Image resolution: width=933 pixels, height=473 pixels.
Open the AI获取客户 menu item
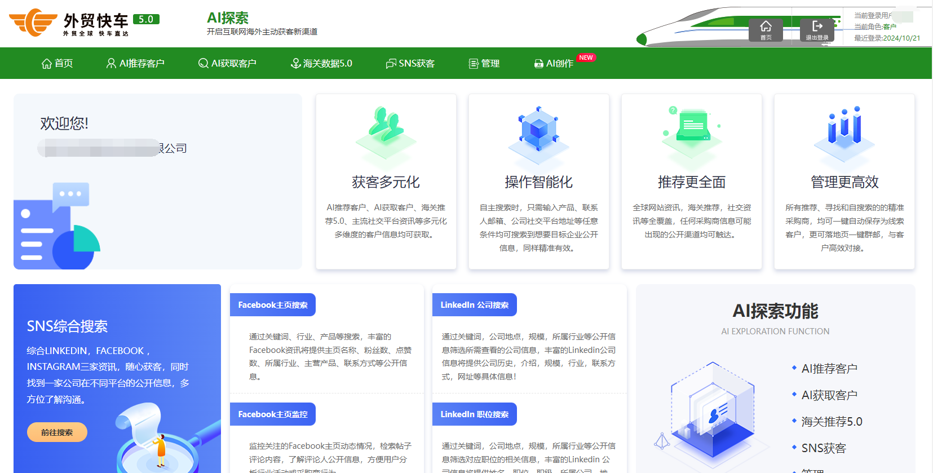(x=227, y=63)
